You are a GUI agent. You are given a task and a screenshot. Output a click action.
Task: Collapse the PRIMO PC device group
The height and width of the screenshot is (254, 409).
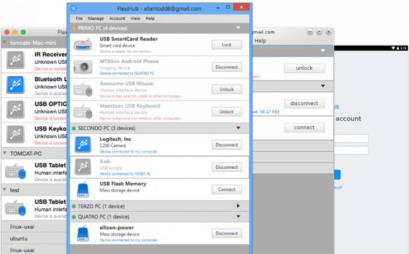click(x=238, y=28)
